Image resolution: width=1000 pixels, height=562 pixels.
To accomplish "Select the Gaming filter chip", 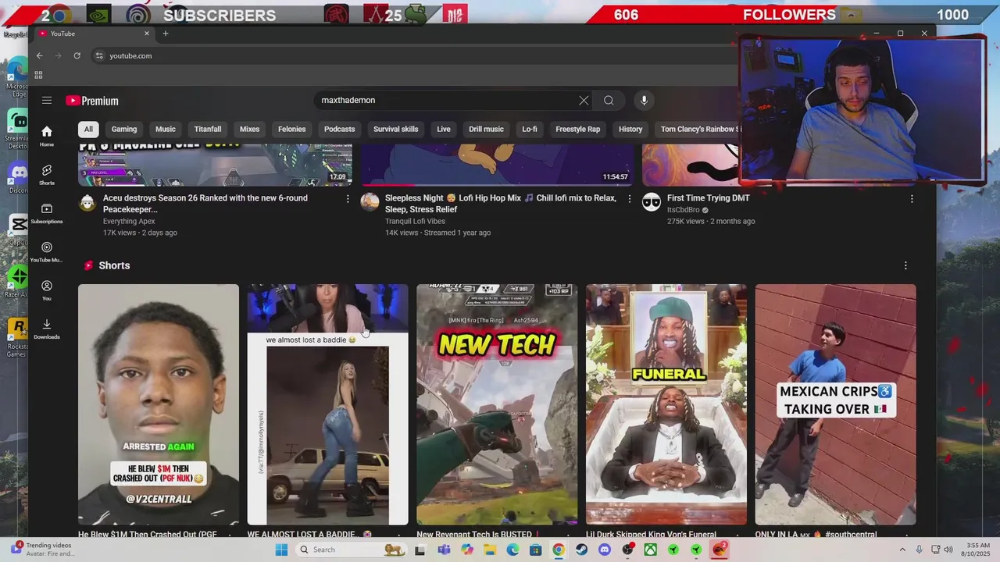I will pos(124,129).
